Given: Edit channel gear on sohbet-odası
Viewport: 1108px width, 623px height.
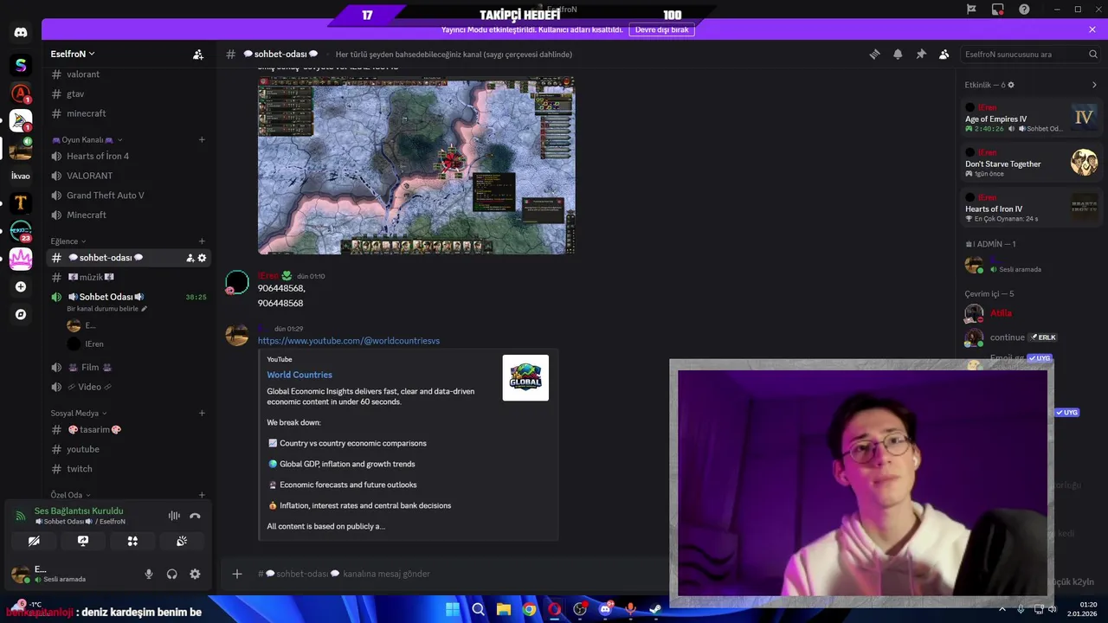Looking at the screenshot, I should click(202, 258).
